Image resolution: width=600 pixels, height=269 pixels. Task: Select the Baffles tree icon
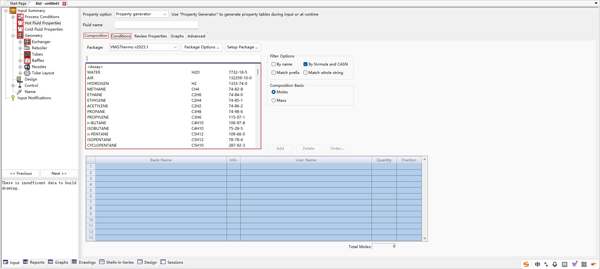[27, 61]
